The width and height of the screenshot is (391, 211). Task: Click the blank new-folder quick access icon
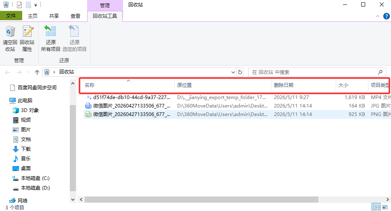coord(28,4)
